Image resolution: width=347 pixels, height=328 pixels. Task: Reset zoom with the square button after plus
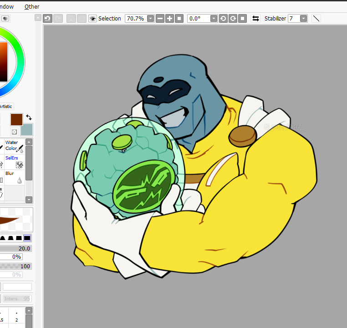[x=179, y=19]
